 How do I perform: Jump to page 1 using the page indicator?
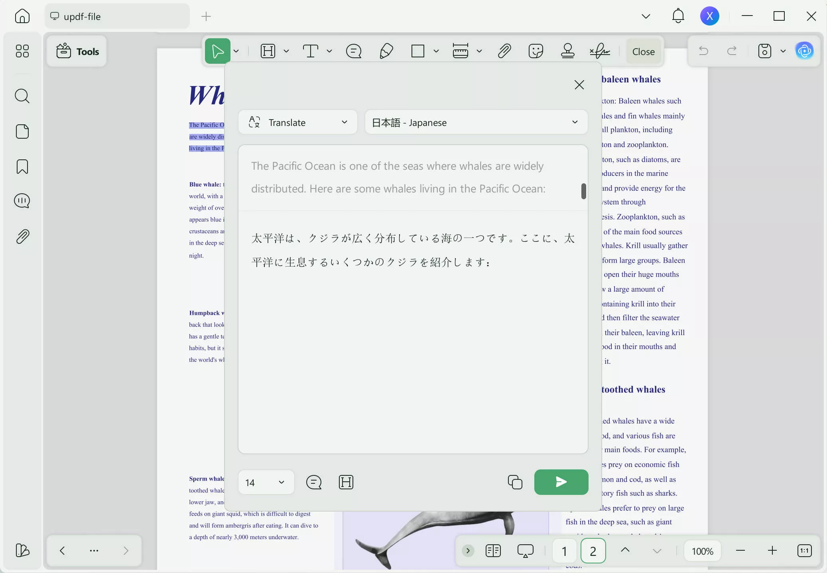tap(563, 551)
